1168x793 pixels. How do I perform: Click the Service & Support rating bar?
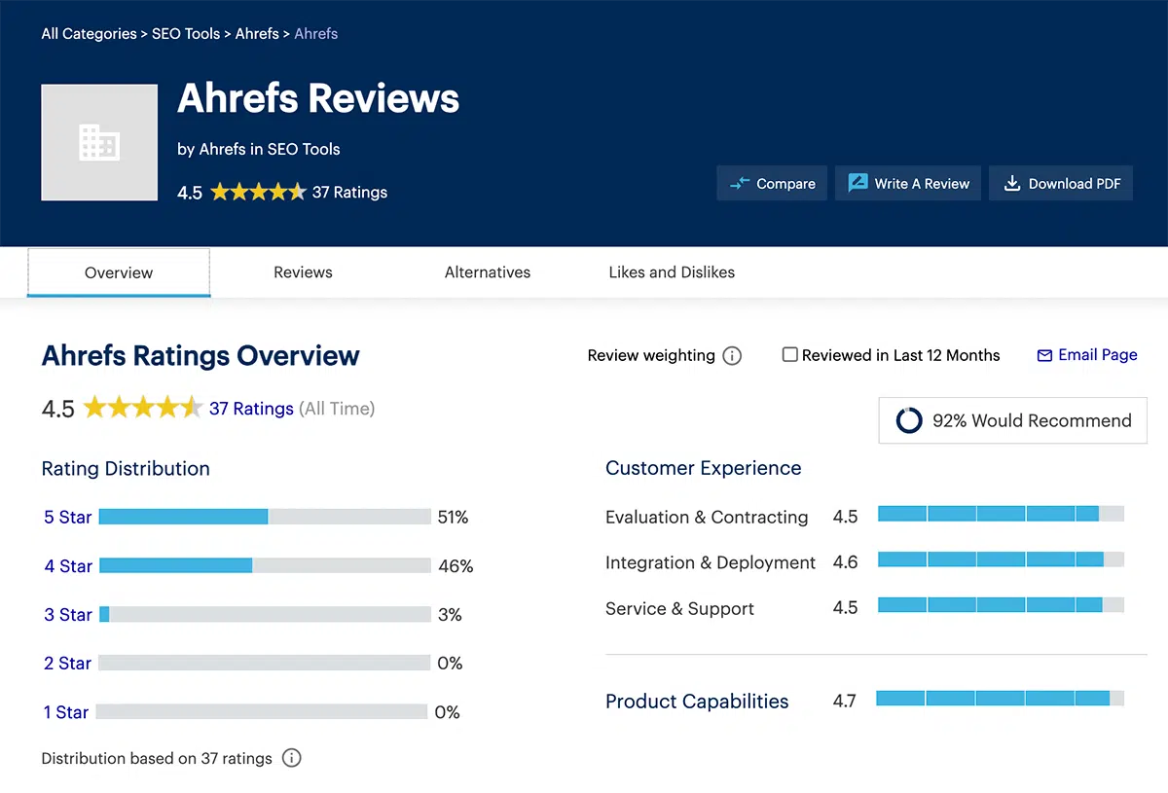pyautogui.click(x=1001, y=605)
